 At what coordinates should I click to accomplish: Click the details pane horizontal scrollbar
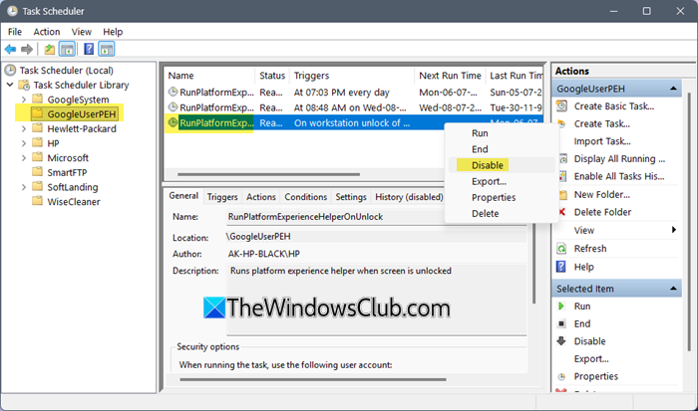313,379
